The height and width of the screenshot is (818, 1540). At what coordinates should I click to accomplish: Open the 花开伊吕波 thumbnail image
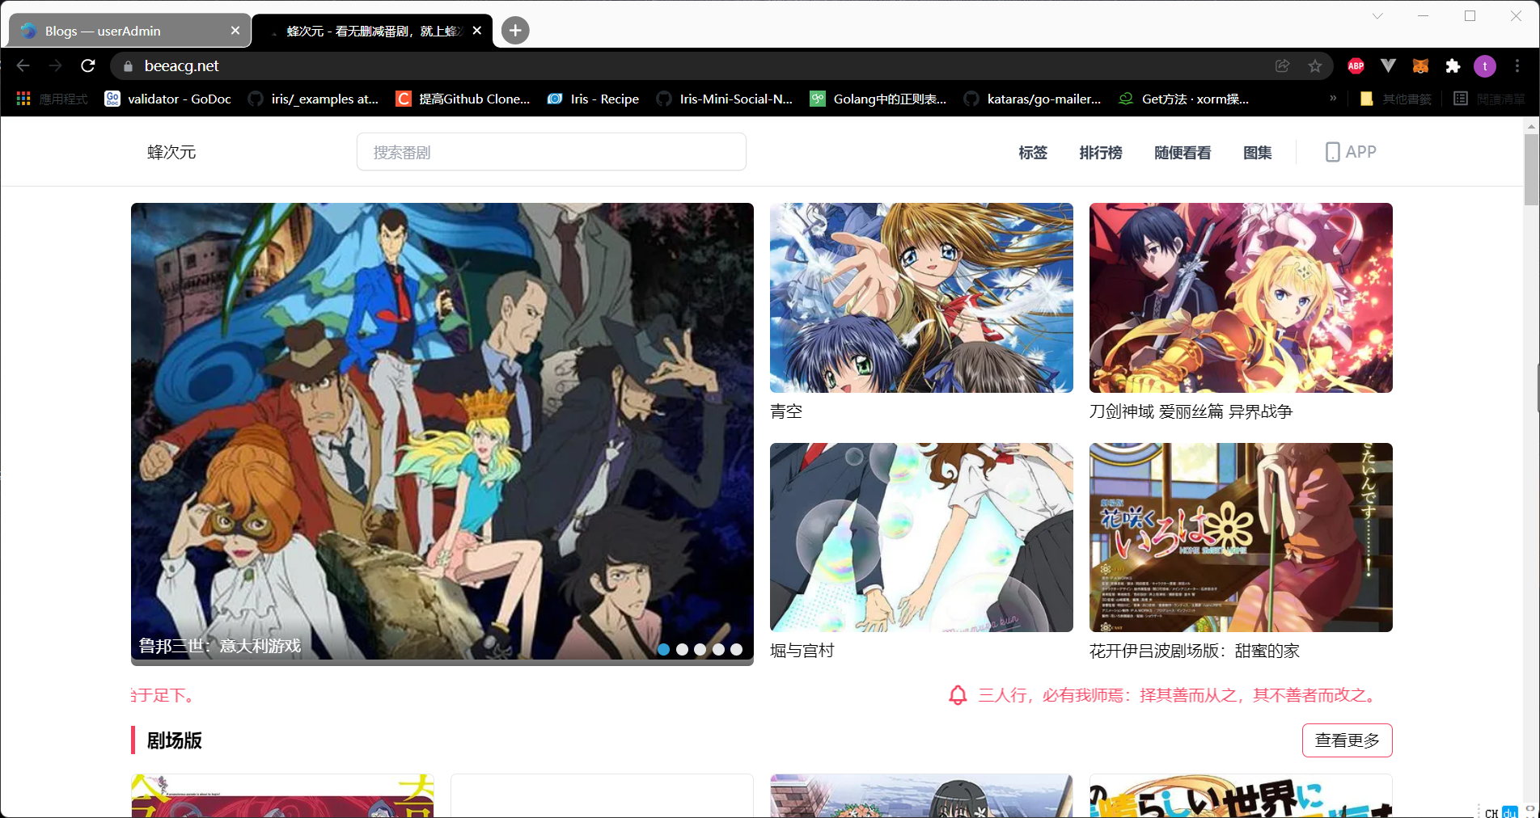[x=1241, y=538]
